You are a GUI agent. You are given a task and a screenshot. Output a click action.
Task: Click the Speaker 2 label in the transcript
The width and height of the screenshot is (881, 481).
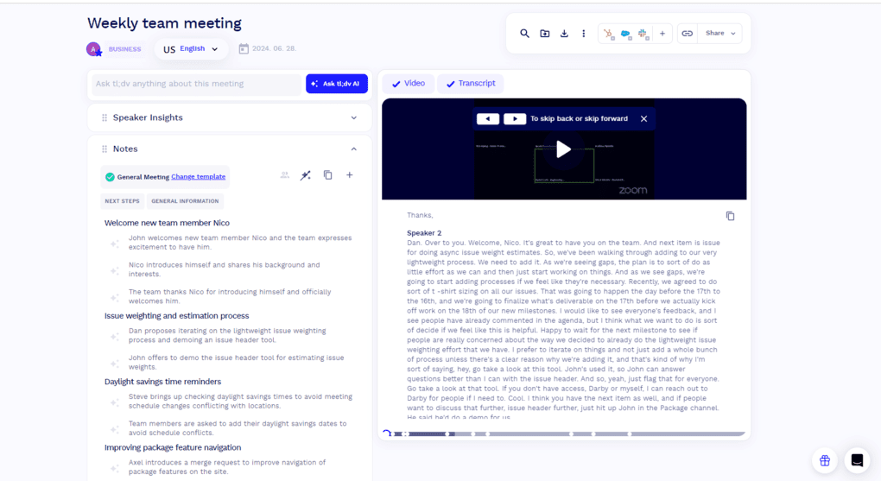[x=424, y=232]
